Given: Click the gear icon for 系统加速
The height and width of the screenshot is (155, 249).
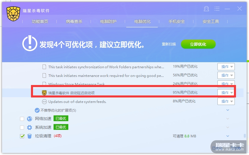Looking at the screenshot, I should click(x=29, y=128).
